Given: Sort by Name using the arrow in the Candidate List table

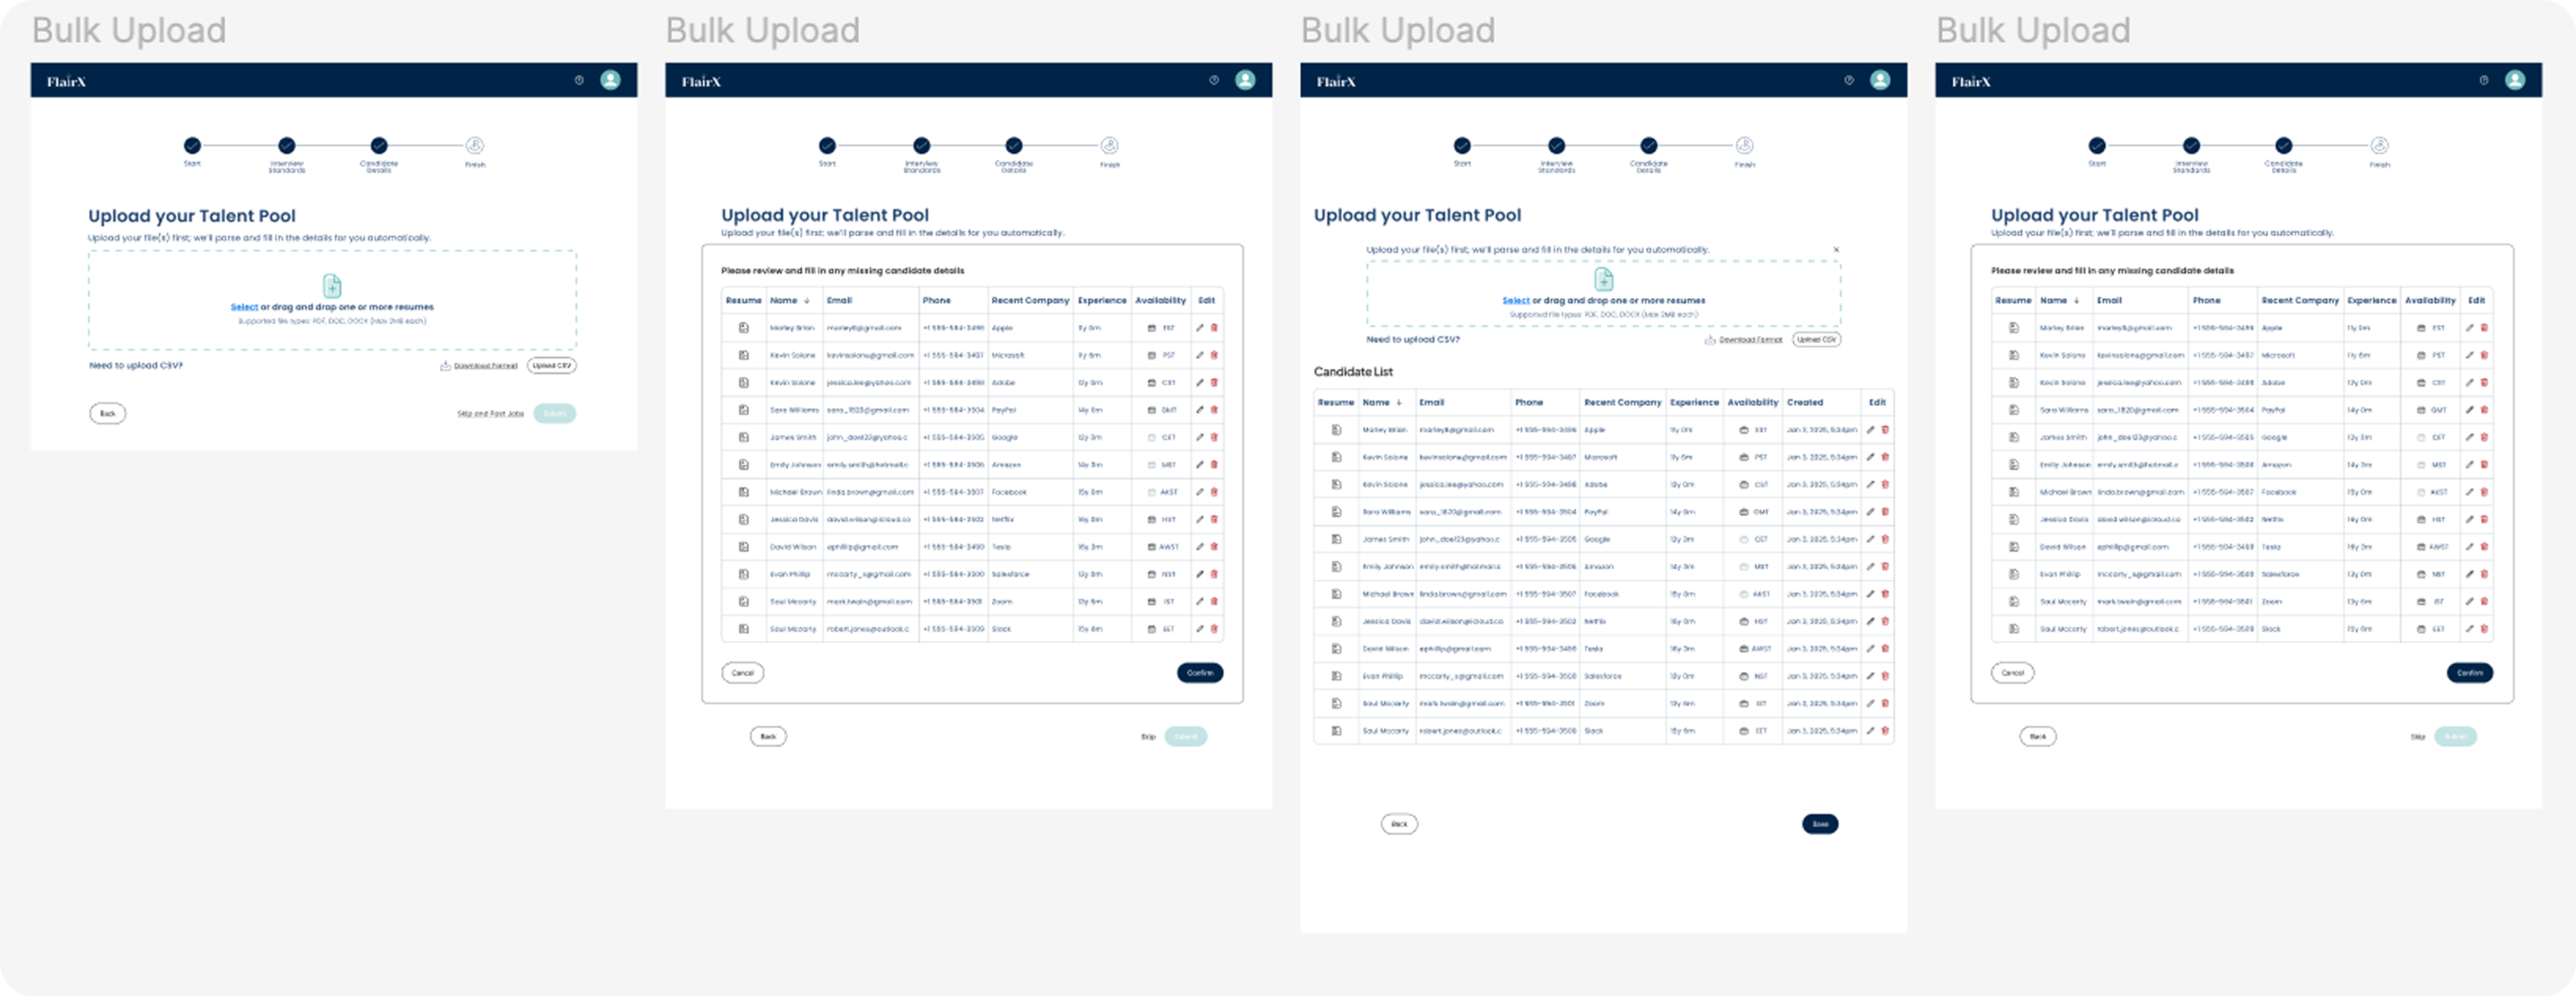Looking at the screenshot, I should [x=1399, y=402].
